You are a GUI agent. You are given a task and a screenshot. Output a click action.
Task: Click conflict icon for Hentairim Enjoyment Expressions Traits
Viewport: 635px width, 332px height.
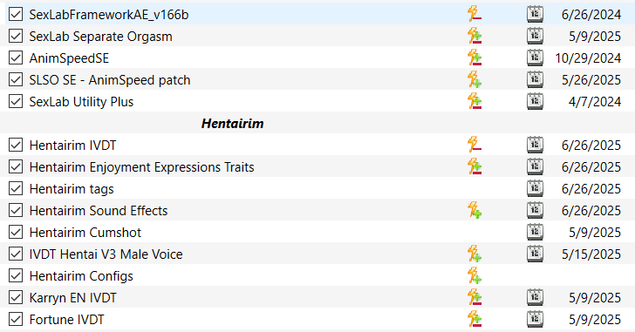coord(475,166)
